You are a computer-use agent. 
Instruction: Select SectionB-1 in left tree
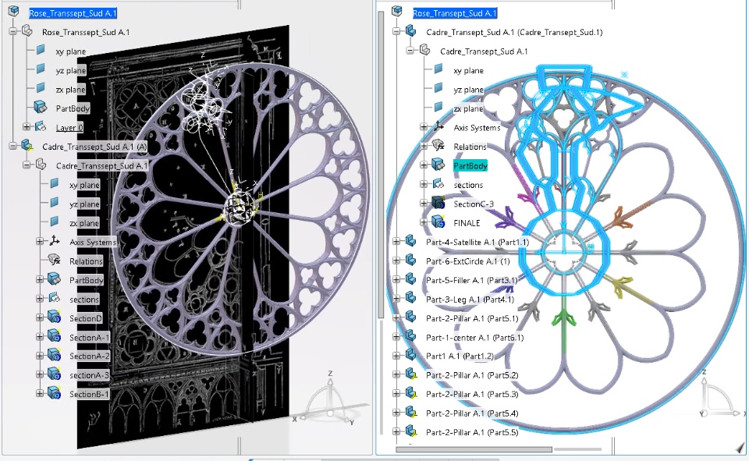[89, 395]
